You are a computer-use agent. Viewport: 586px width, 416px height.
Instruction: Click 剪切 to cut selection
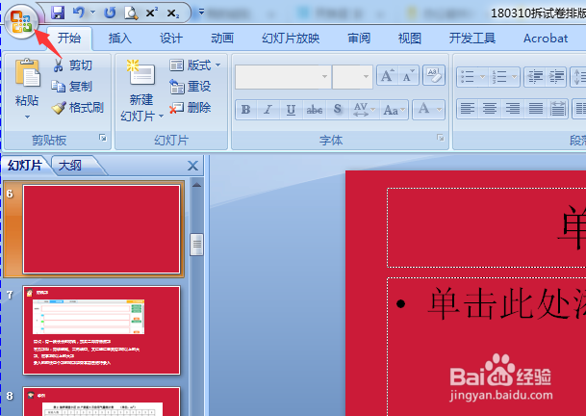(x=72, y=65)
